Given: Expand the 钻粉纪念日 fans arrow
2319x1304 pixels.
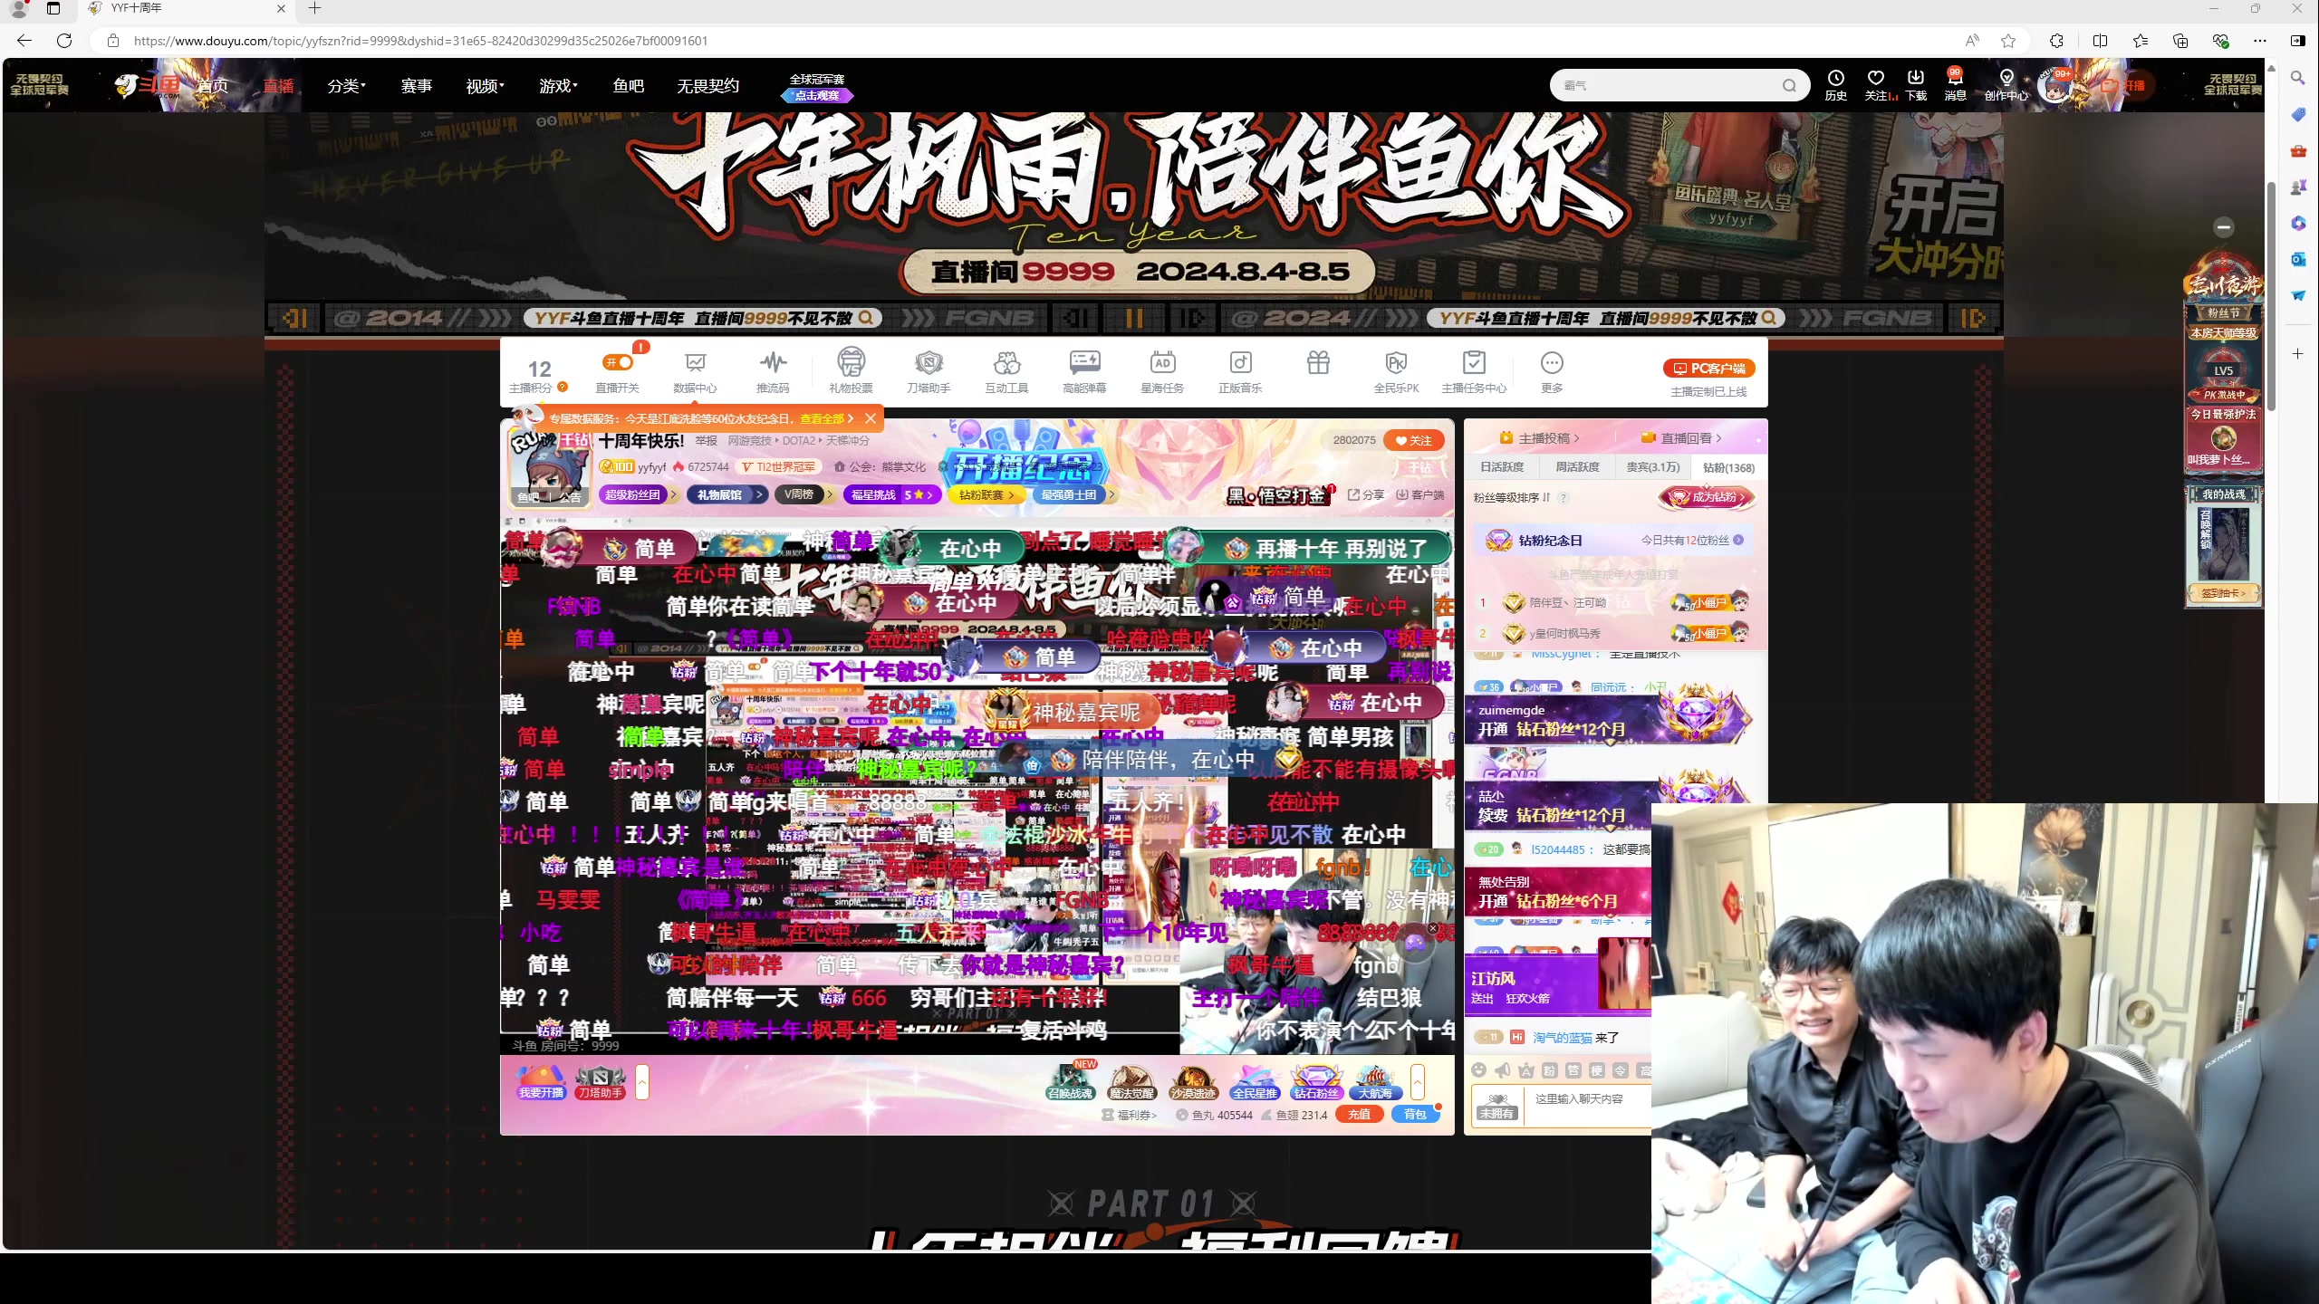Looking at the screenshot, I should 1738,540.
